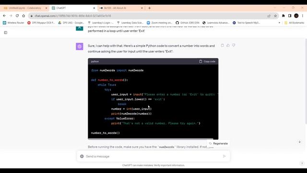The width and height of the screenshot is (307, 173).
Task: Go back using browser back arrow
Action: point(4,16)
